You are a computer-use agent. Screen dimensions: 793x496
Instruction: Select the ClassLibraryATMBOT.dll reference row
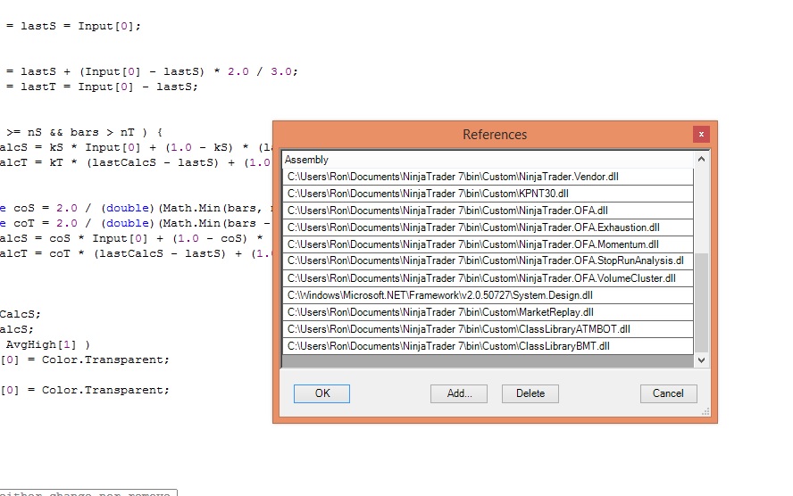tap(488, 329)
